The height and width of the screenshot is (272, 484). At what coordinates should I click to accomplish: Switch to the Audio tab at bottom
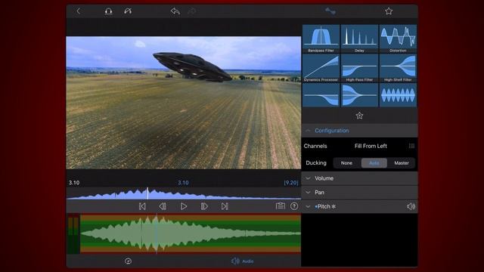(x=243, y=261)
